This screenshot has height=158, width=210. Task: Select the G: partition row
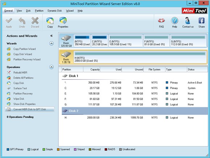point(135,104)
